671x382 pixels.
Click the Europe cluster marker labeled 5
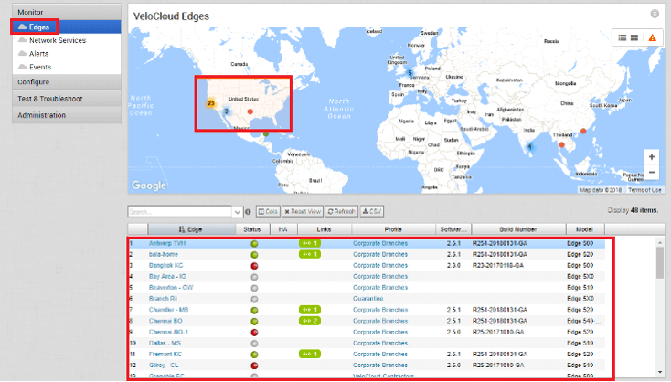[410, 73]
